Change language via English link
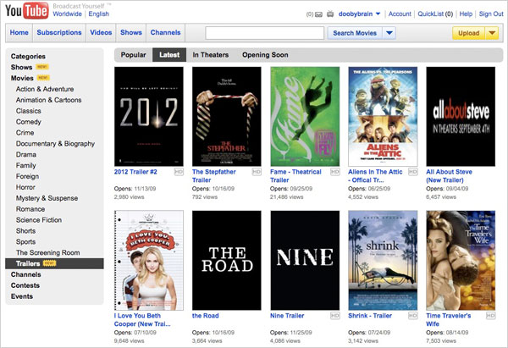 [99, 14]
